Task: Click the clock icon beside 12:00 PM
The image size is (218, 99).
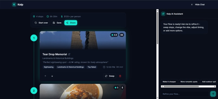Action: 104,67
